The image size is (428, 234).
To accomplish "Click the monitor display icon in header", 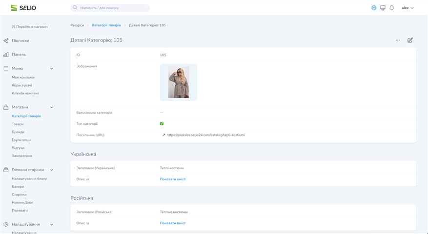I will [x=383, y=8].
